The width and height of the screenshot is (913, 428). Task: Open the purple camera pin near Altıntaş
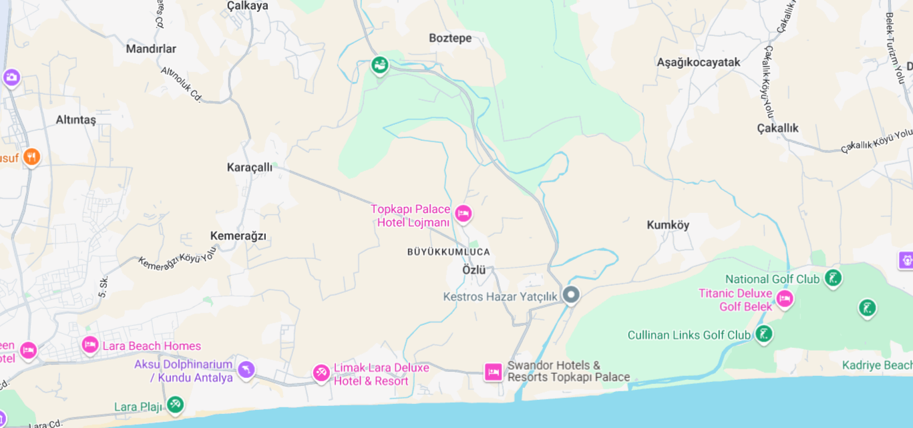11,77
